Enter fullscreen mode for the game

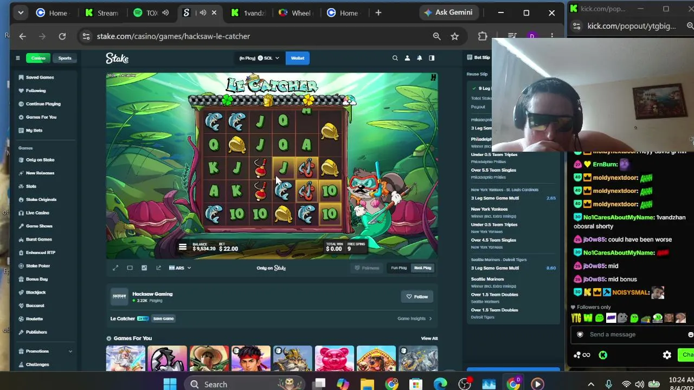coord(115,268)
